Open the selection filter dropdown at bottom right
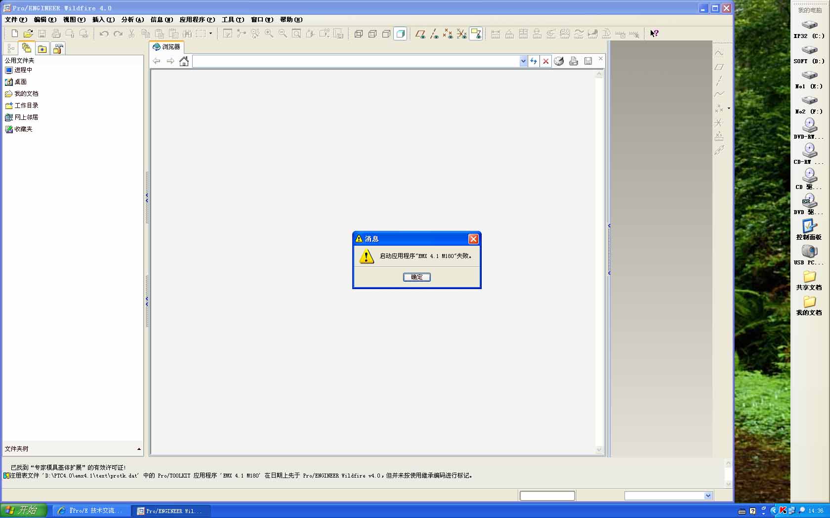This screenshot has width=830, height=518. [x=708, y=496]
